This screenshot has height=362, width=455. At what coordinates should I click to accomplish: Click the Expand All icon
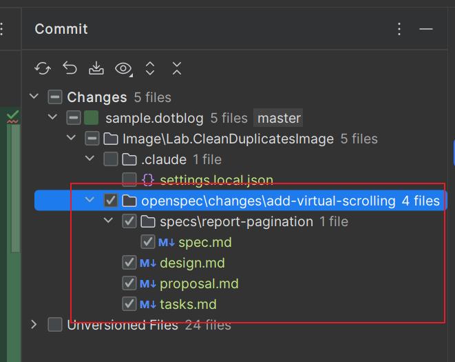pos(150,68)
